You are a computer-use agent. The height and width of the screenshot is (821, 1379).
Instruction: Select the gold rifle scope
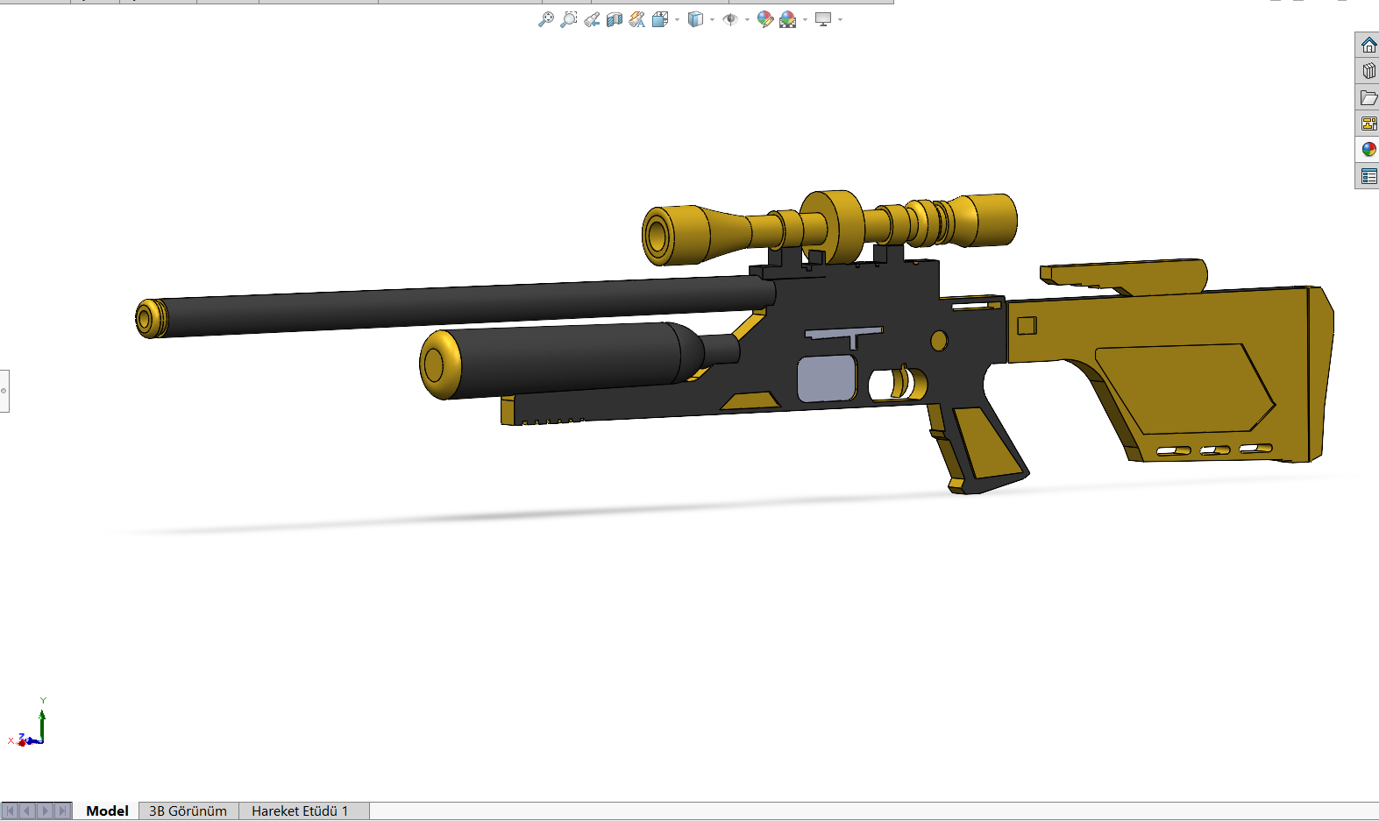[828, 226]
